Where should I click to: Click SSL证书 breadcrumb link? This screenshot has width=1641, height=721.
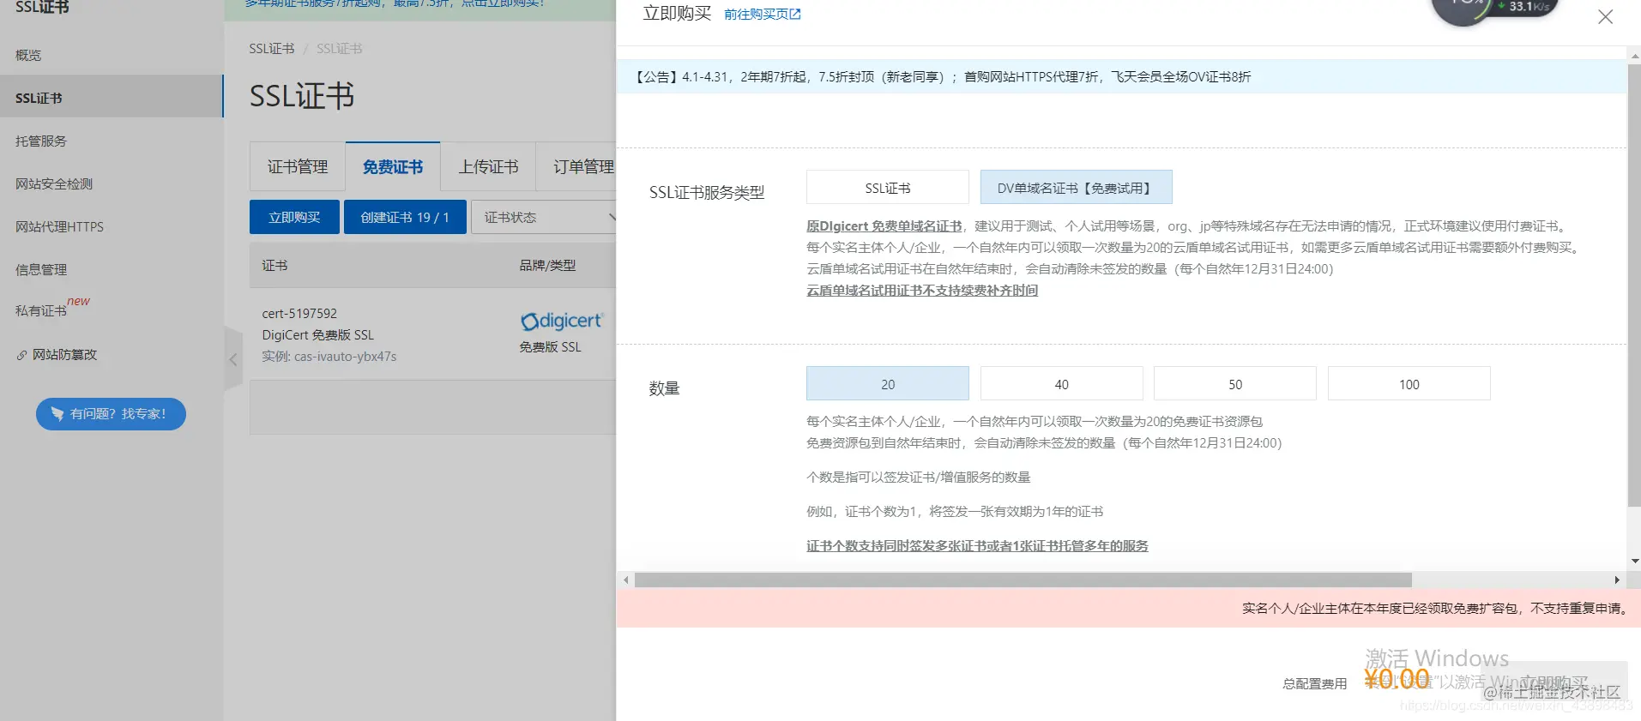tap(271, 49)
